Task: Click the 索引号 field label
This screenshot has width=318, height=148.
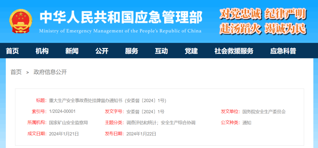Action: coord(39,112)
